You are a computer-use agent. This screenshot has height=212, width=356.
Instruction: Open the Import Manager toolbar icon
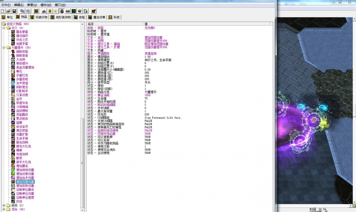pos(86,11)
